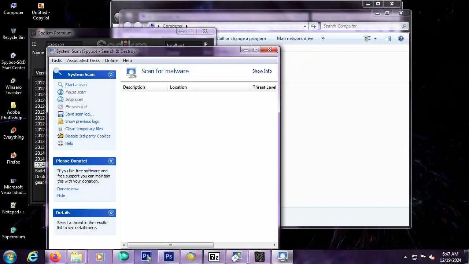This screenshot has height=264, width=469.
Task: Select the Winaero Tweaker desktop icon
Action: (x=14, y=87)
